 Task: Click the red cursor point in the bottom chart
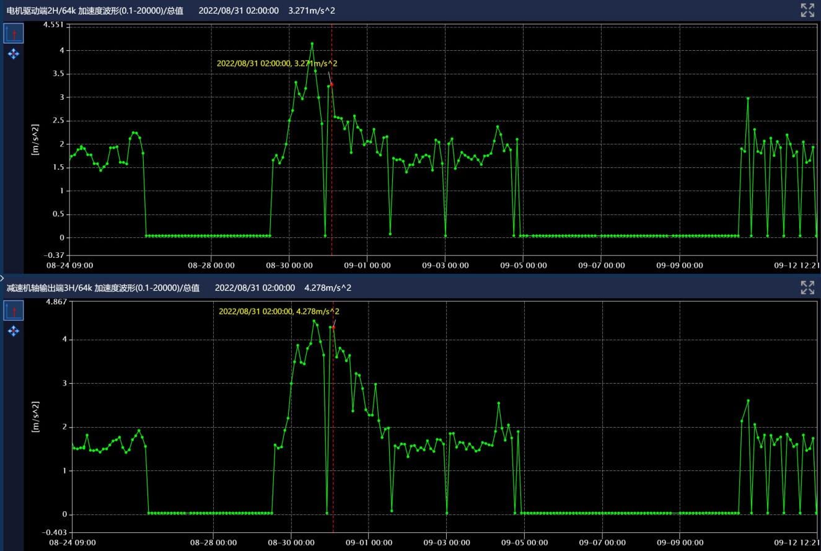tap(333, 327)
